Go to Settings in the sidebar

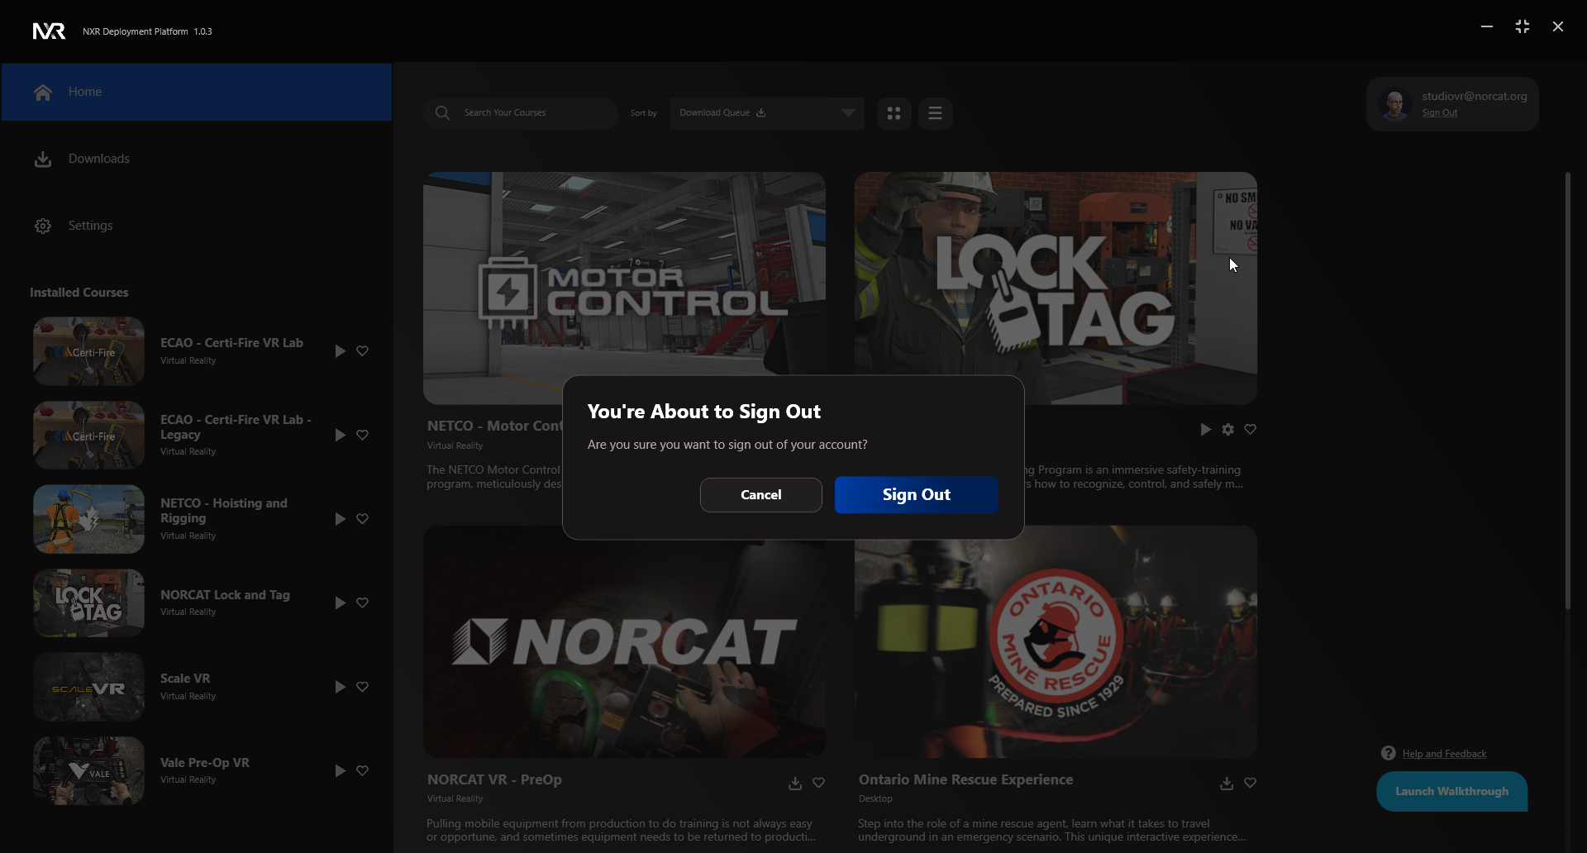click(90, 226)
